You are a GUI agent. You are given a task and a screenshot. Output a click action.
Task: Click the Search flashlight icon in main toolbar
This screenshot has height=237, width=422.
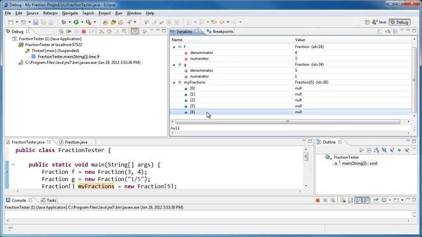pos(129,22)
